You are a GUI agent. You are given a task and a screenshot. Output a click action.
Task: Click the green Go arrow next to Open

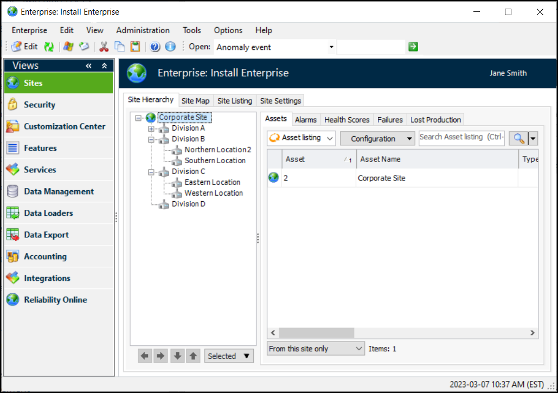coord(413,47)
